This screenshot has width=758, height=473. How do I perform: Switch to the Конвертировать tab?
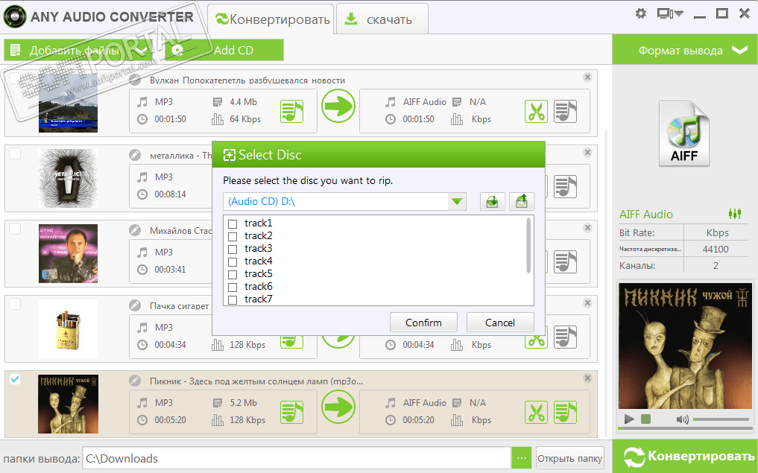pyautogui.click(x=272, y=19)
